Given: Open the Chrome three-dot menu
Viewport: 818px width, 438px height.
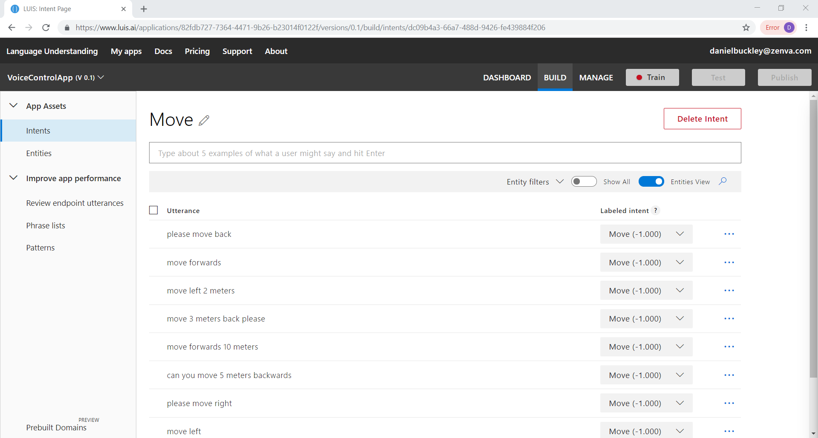Looking at the screenshot, I should (x=806, y=28).
